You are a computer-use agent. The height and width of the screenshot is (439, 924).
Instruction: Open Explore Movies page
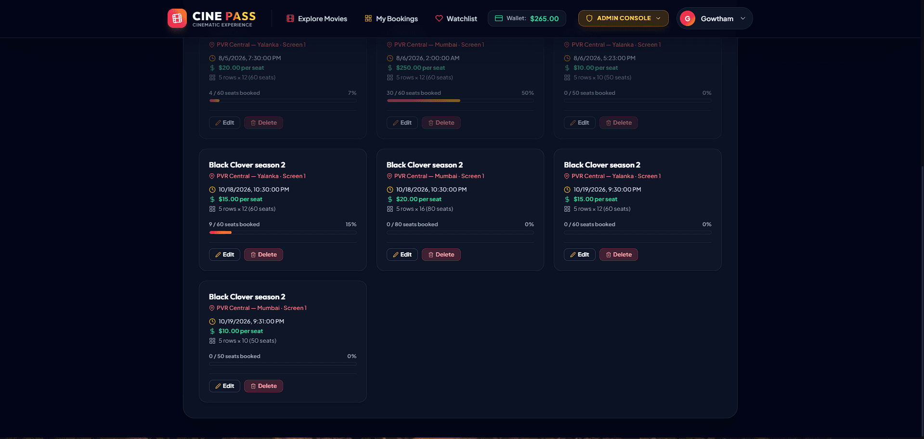[317, 18]
